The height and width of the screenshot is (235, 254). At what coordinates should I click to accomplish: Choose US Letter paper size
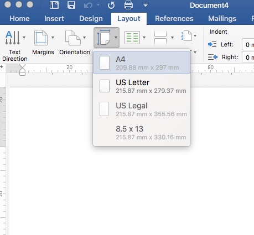point(142,86)
